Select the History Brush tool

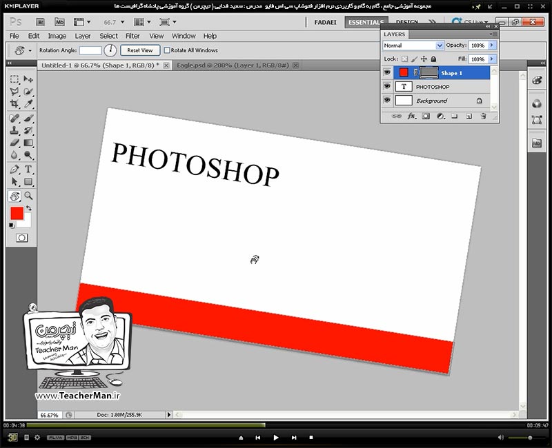[28, 130]
